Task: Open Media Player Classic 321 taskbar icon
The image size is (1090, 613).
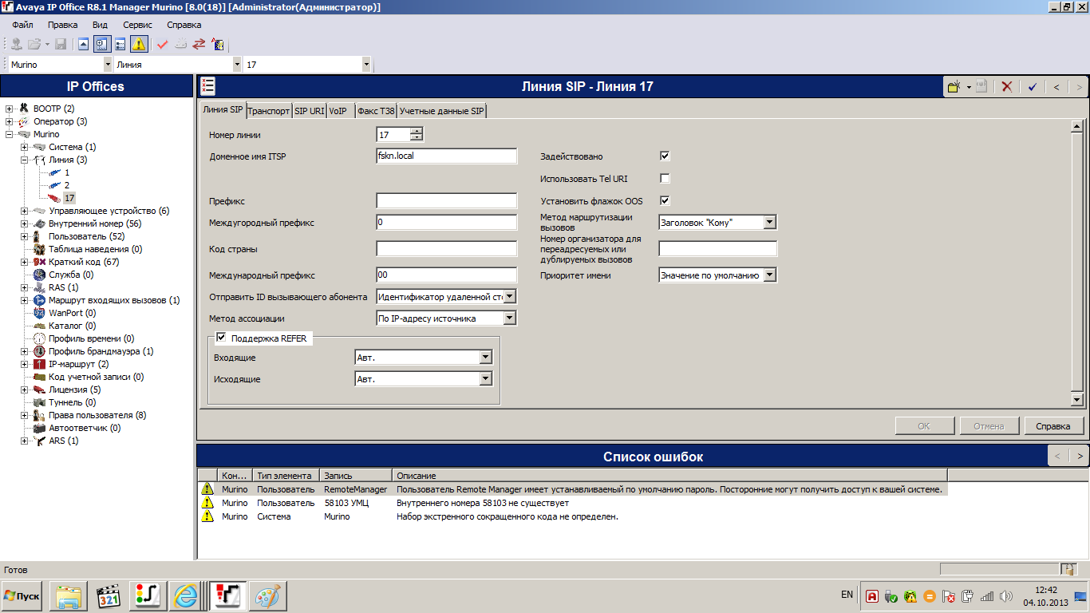Action: (109, 595)
